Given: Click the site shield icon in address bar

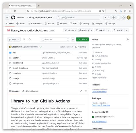Looking at the screenshot, I should (x=28, y=11).
